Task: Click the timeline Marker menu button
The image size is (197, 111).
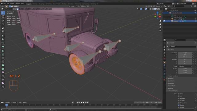Action: tap(25, 103)
